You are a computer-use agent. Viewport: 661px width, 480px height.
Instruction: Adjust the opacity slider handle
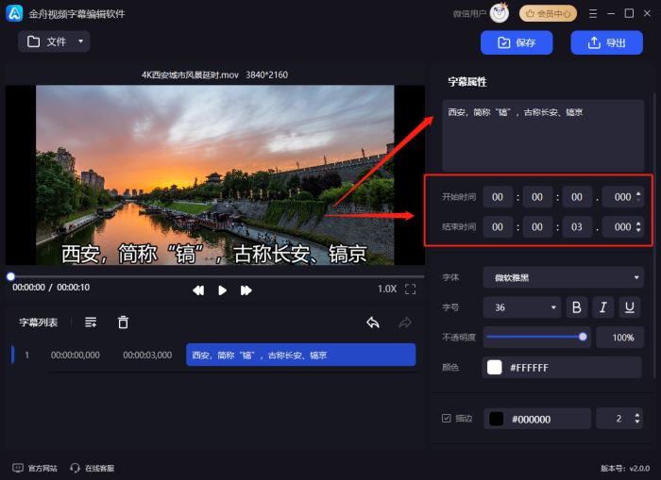[583, 337]
